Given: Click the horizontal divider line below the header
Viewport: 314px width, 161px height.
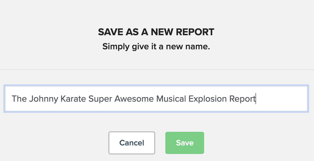Looking at the screenshot, I should point(157,69).
